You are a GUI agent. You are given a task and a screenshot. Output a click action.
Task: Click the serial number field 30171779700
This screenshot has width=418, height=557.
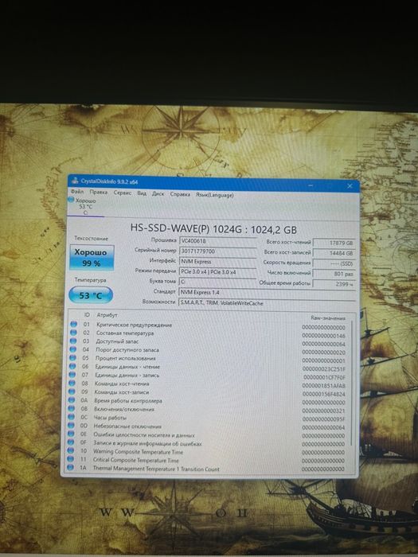pos(218,251)
